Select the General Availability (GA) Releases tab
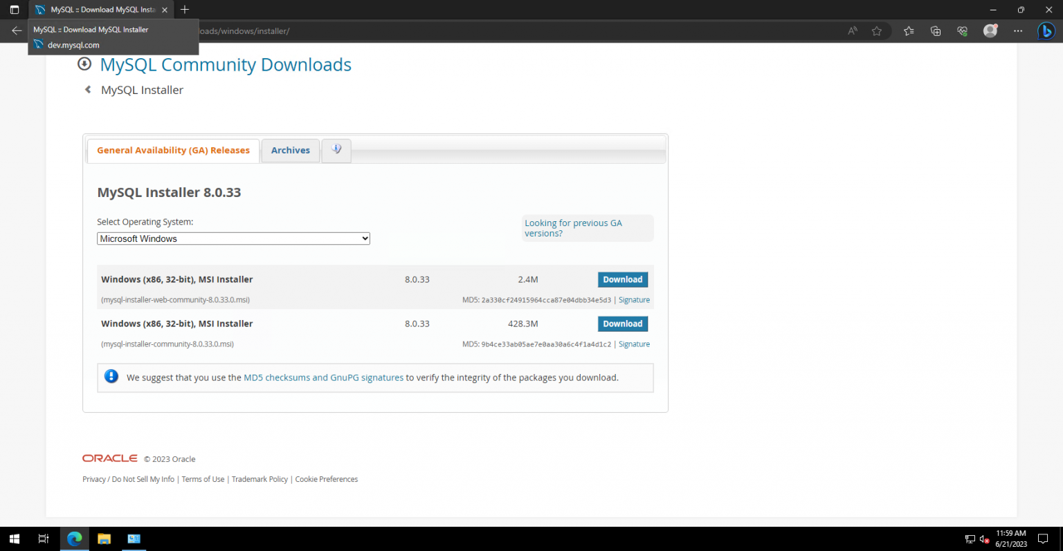Screen dimensions: 1063x551 (x=173, y=150)
